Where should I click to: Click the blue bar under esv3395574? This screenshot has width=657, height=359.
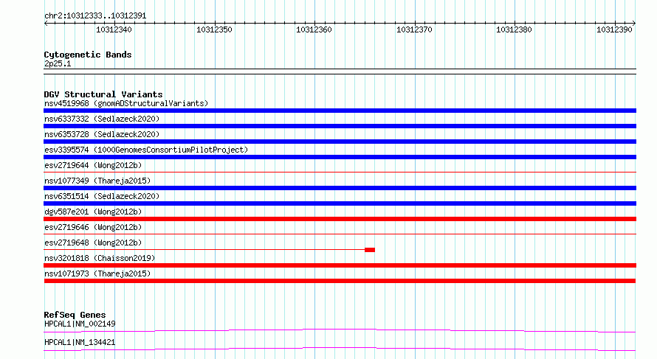pos(340,157)
